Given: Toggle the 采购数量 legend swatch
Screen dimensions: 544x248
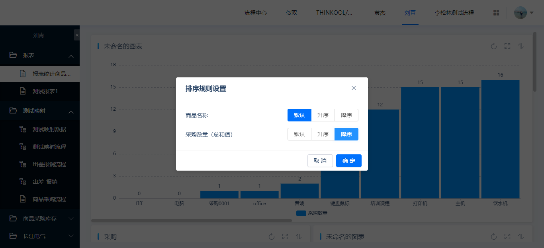Looking at the screenshot, I should click(301, 213).
